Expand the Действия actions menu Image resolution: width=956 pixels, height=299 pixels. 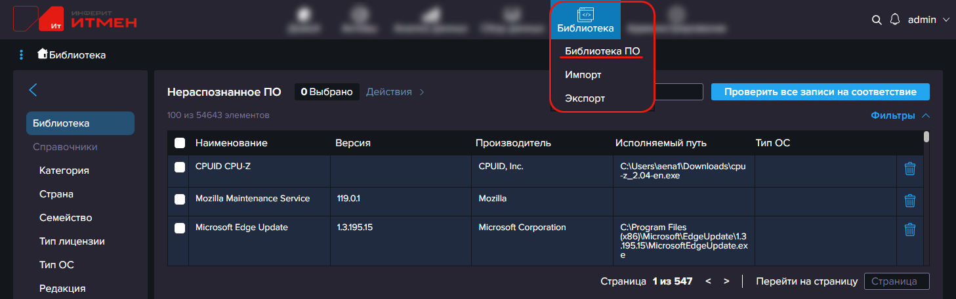394,92
